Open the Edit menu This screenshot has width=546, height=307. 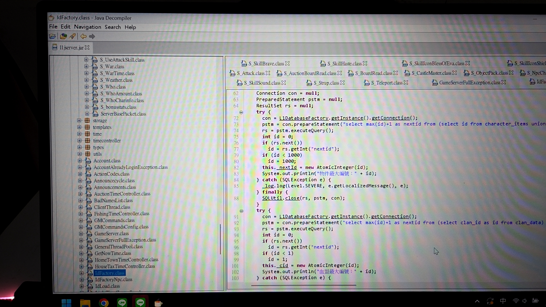coord(65,27)
